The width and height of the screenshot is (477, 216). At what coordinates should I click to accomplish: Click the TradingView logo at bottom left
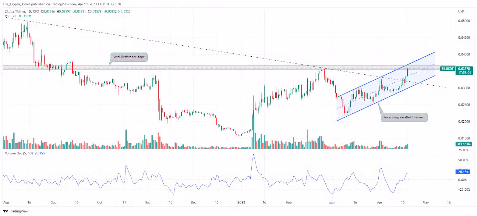(16, 211)
